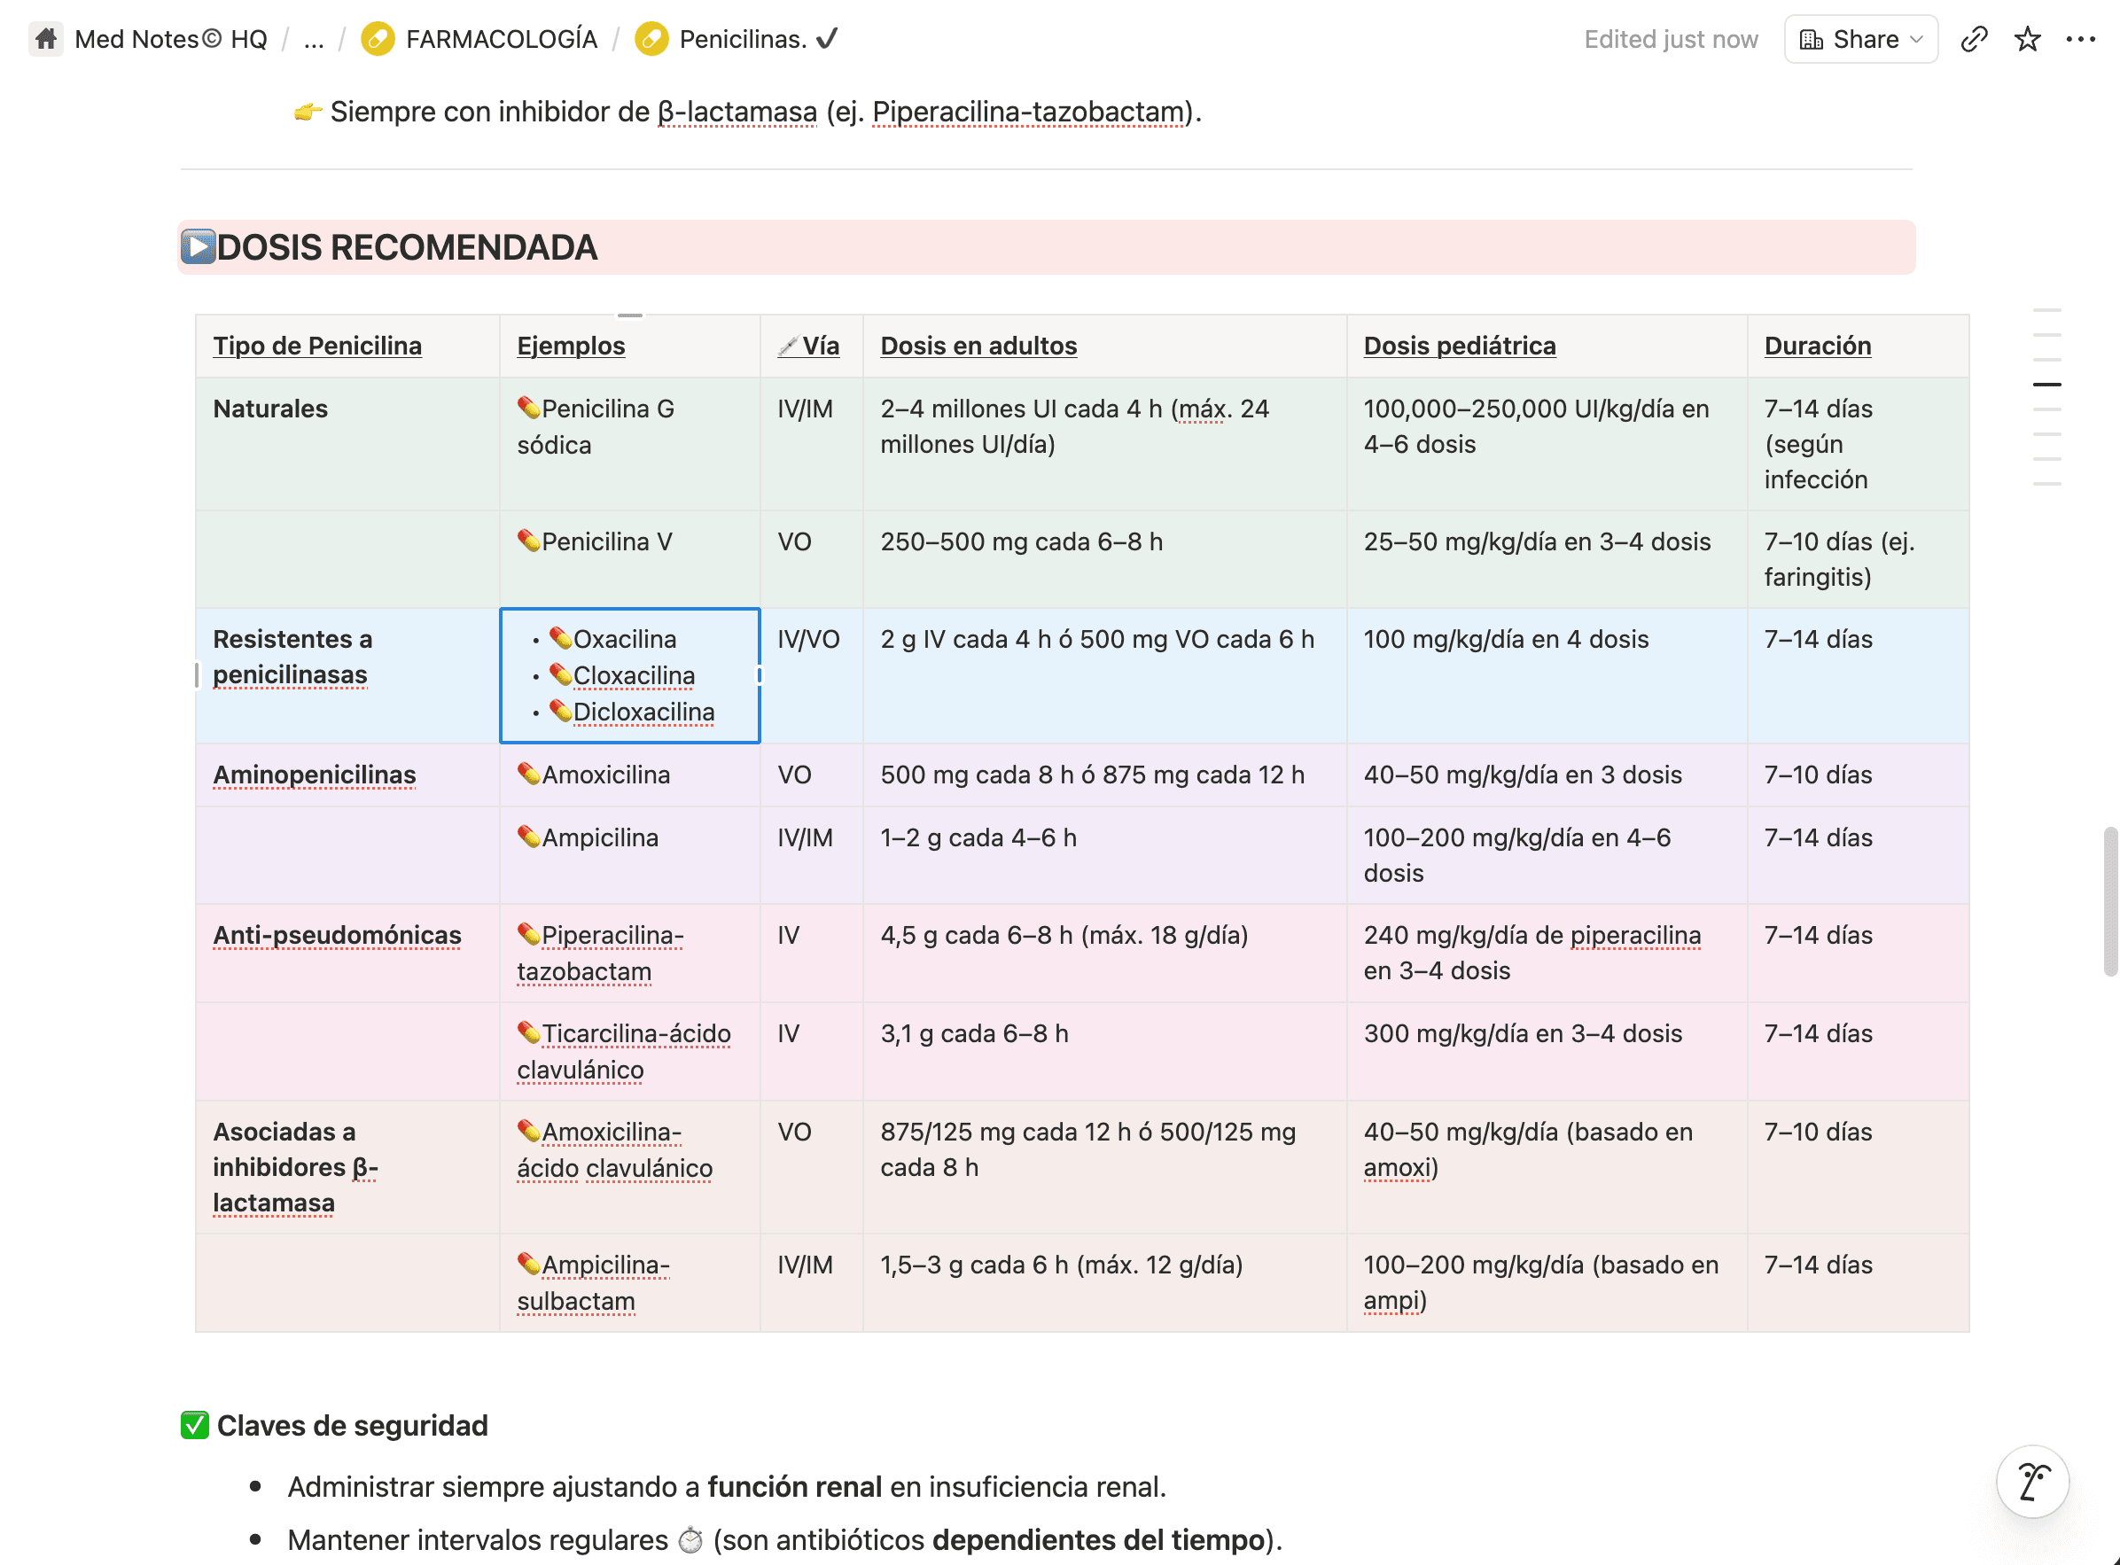Click Resistentes a penicilinasas cell
Viewport: 2120px width, 1565px height.
(347, 675)
